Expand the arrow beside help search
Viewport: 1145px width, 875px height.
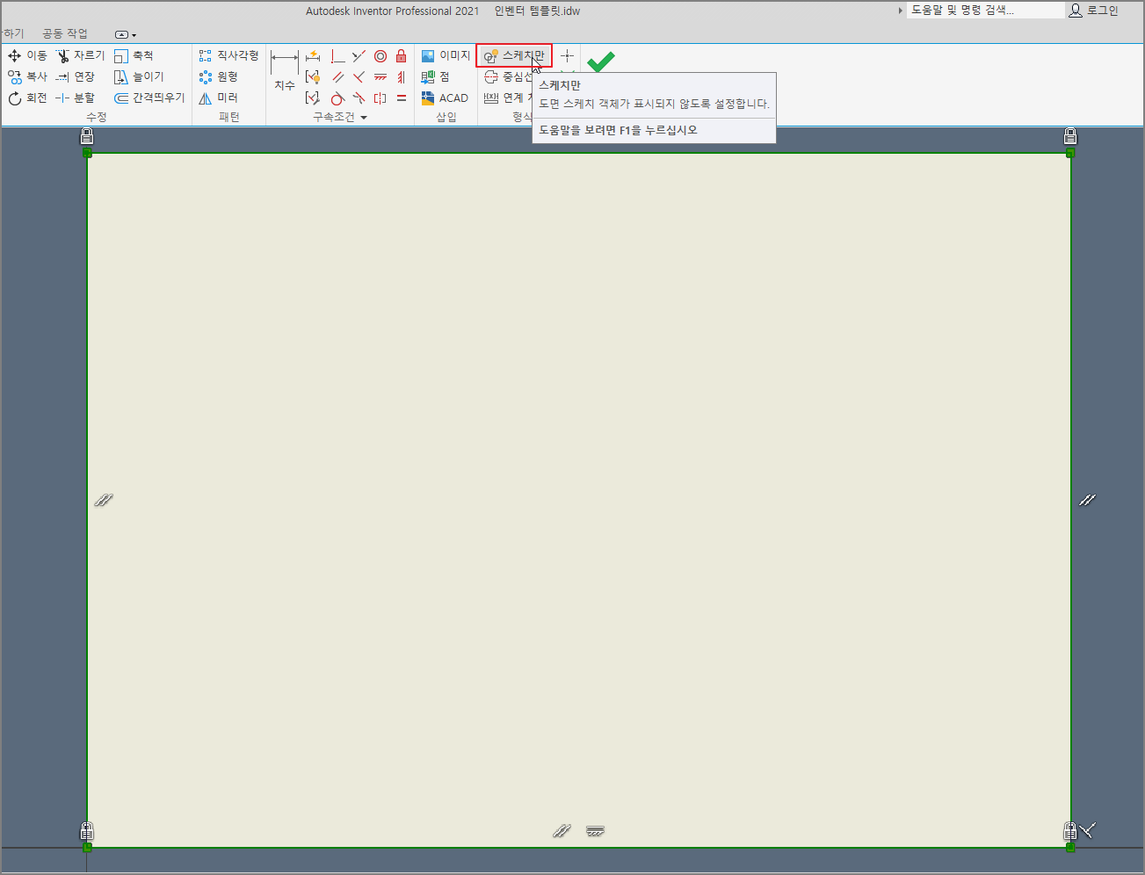point(900,11)
